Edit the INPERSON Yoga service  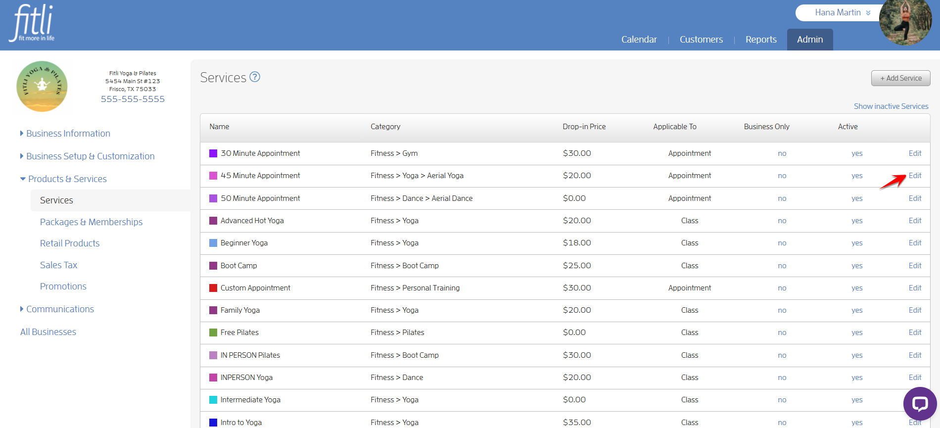(915, 378)
